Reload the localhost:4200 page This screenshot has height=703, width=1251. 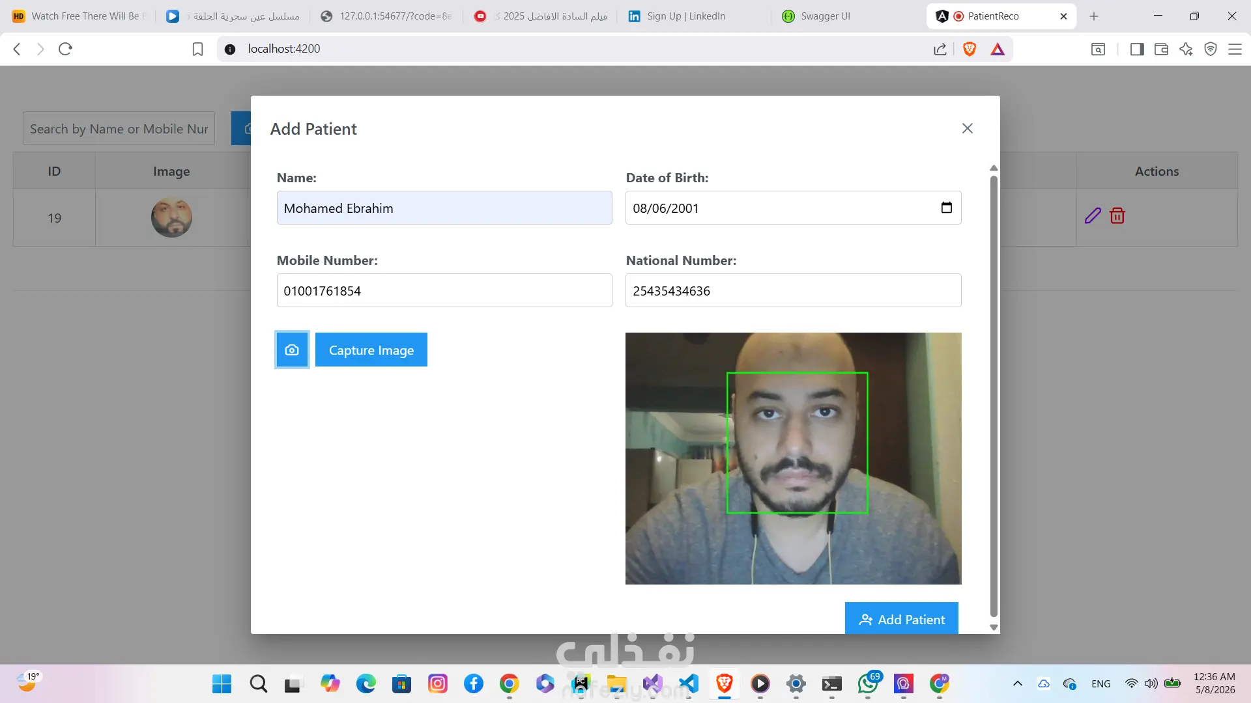[65, 49]
